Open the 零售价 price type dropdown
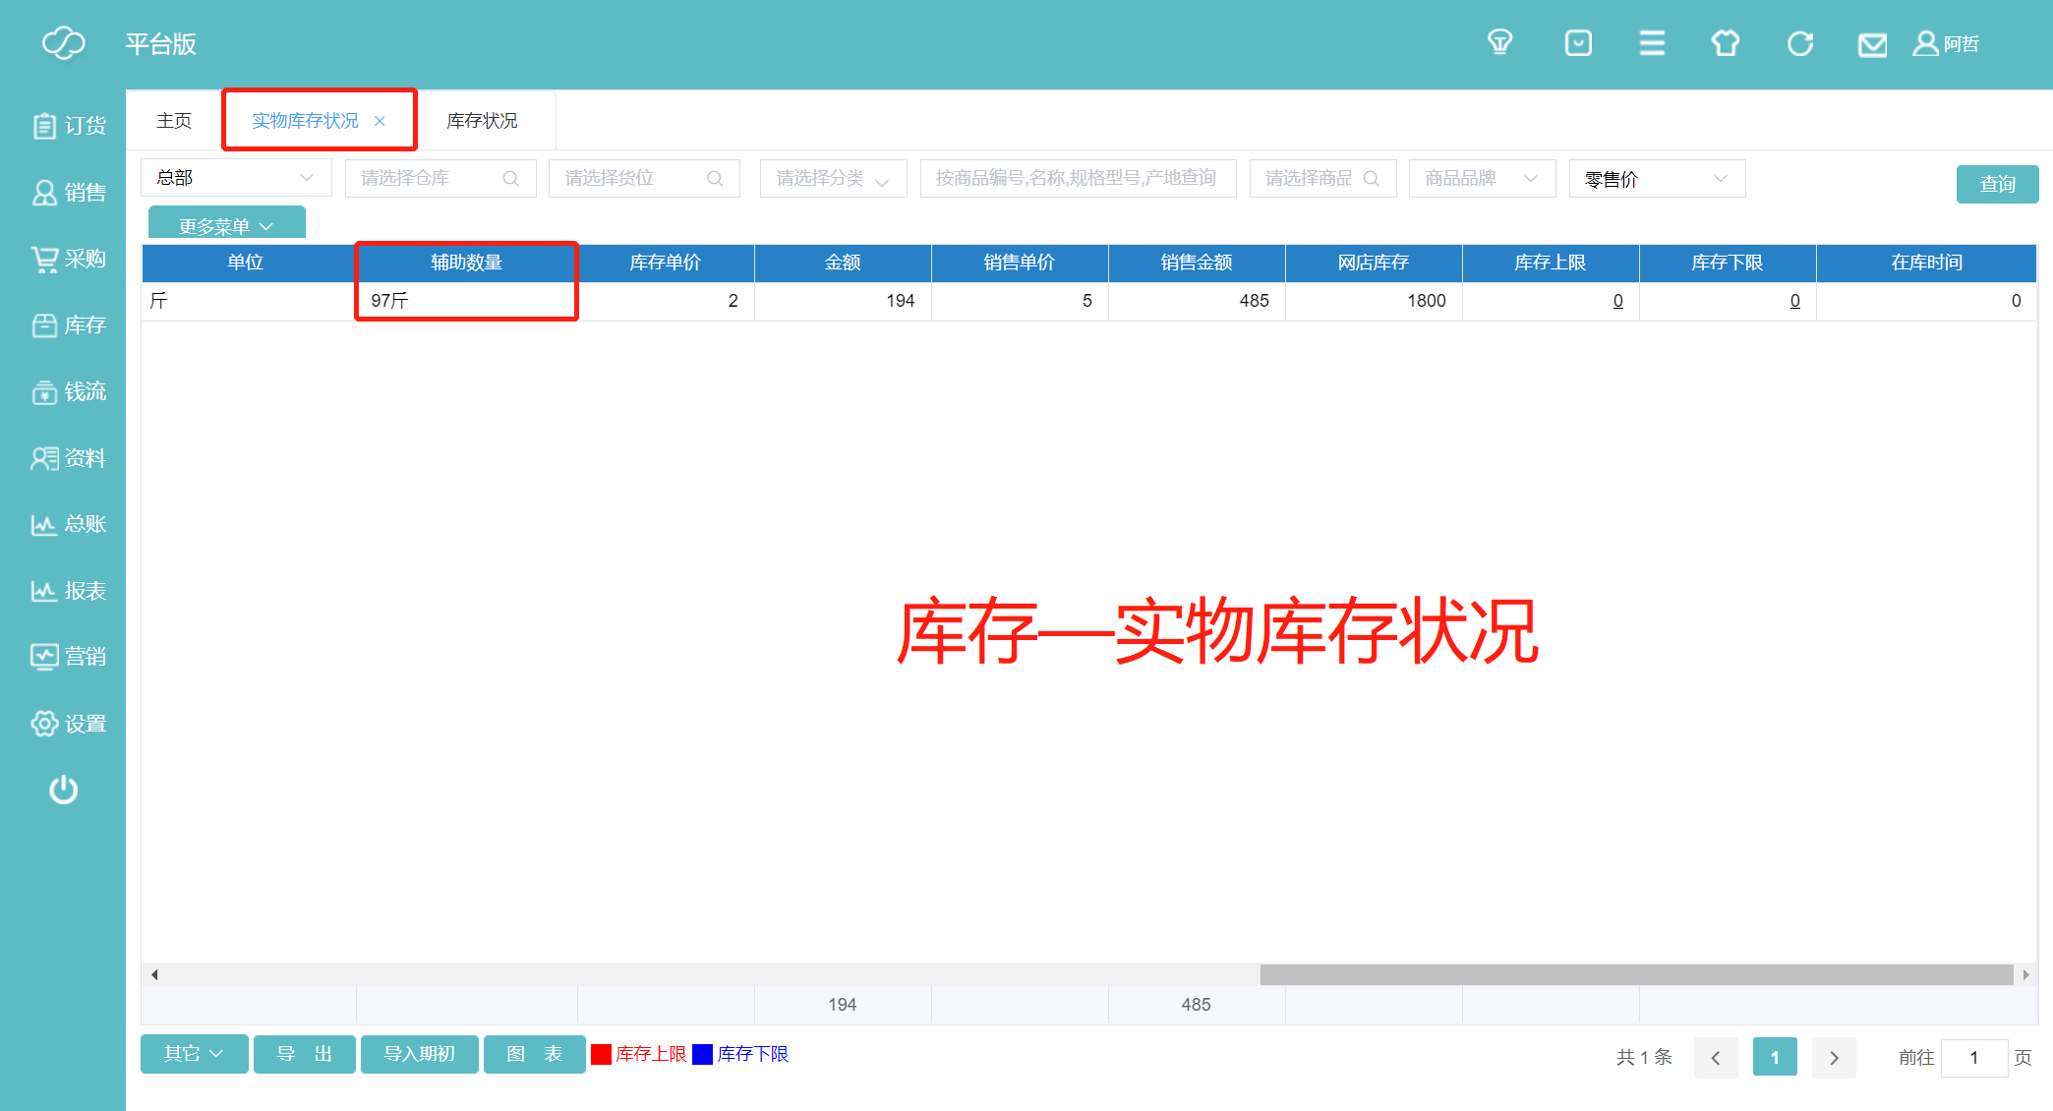 (x=1657, y=179)
